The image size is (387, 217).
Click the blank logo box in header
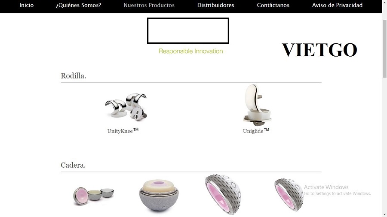tap(188, 30)
